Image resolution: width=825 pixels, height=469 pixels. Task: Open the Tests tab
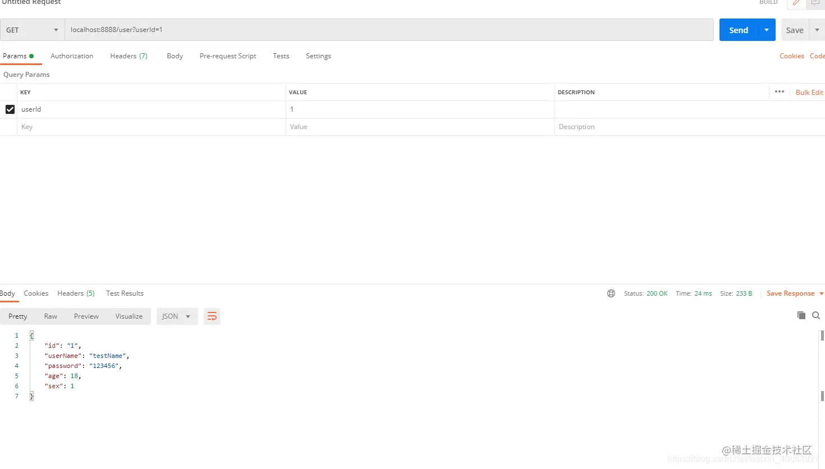point(281,56)
